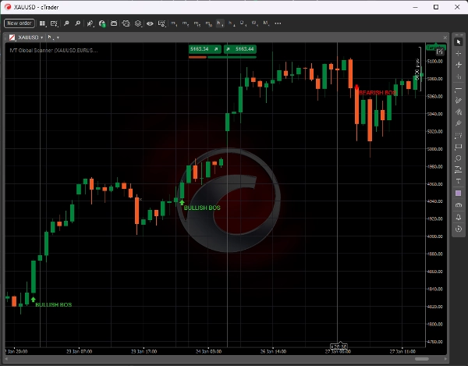
Task: Select the crosshair tool in the right toolbar
Action: coord(459,53)
